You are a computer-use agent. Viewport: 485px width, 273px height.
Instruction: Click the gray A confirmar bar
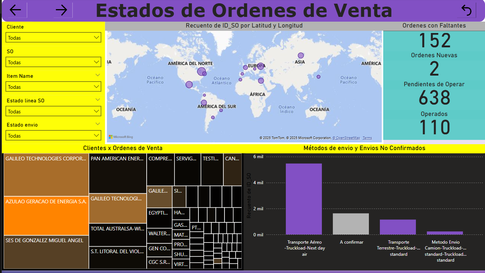(x=351, y=224)
